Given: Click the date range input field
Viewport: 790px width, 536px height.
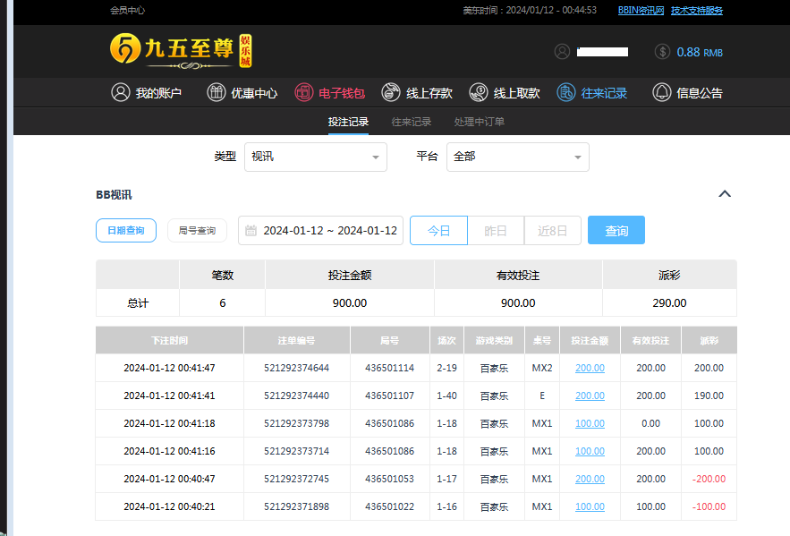Looking at the screenshot, I should pos(329,231).
